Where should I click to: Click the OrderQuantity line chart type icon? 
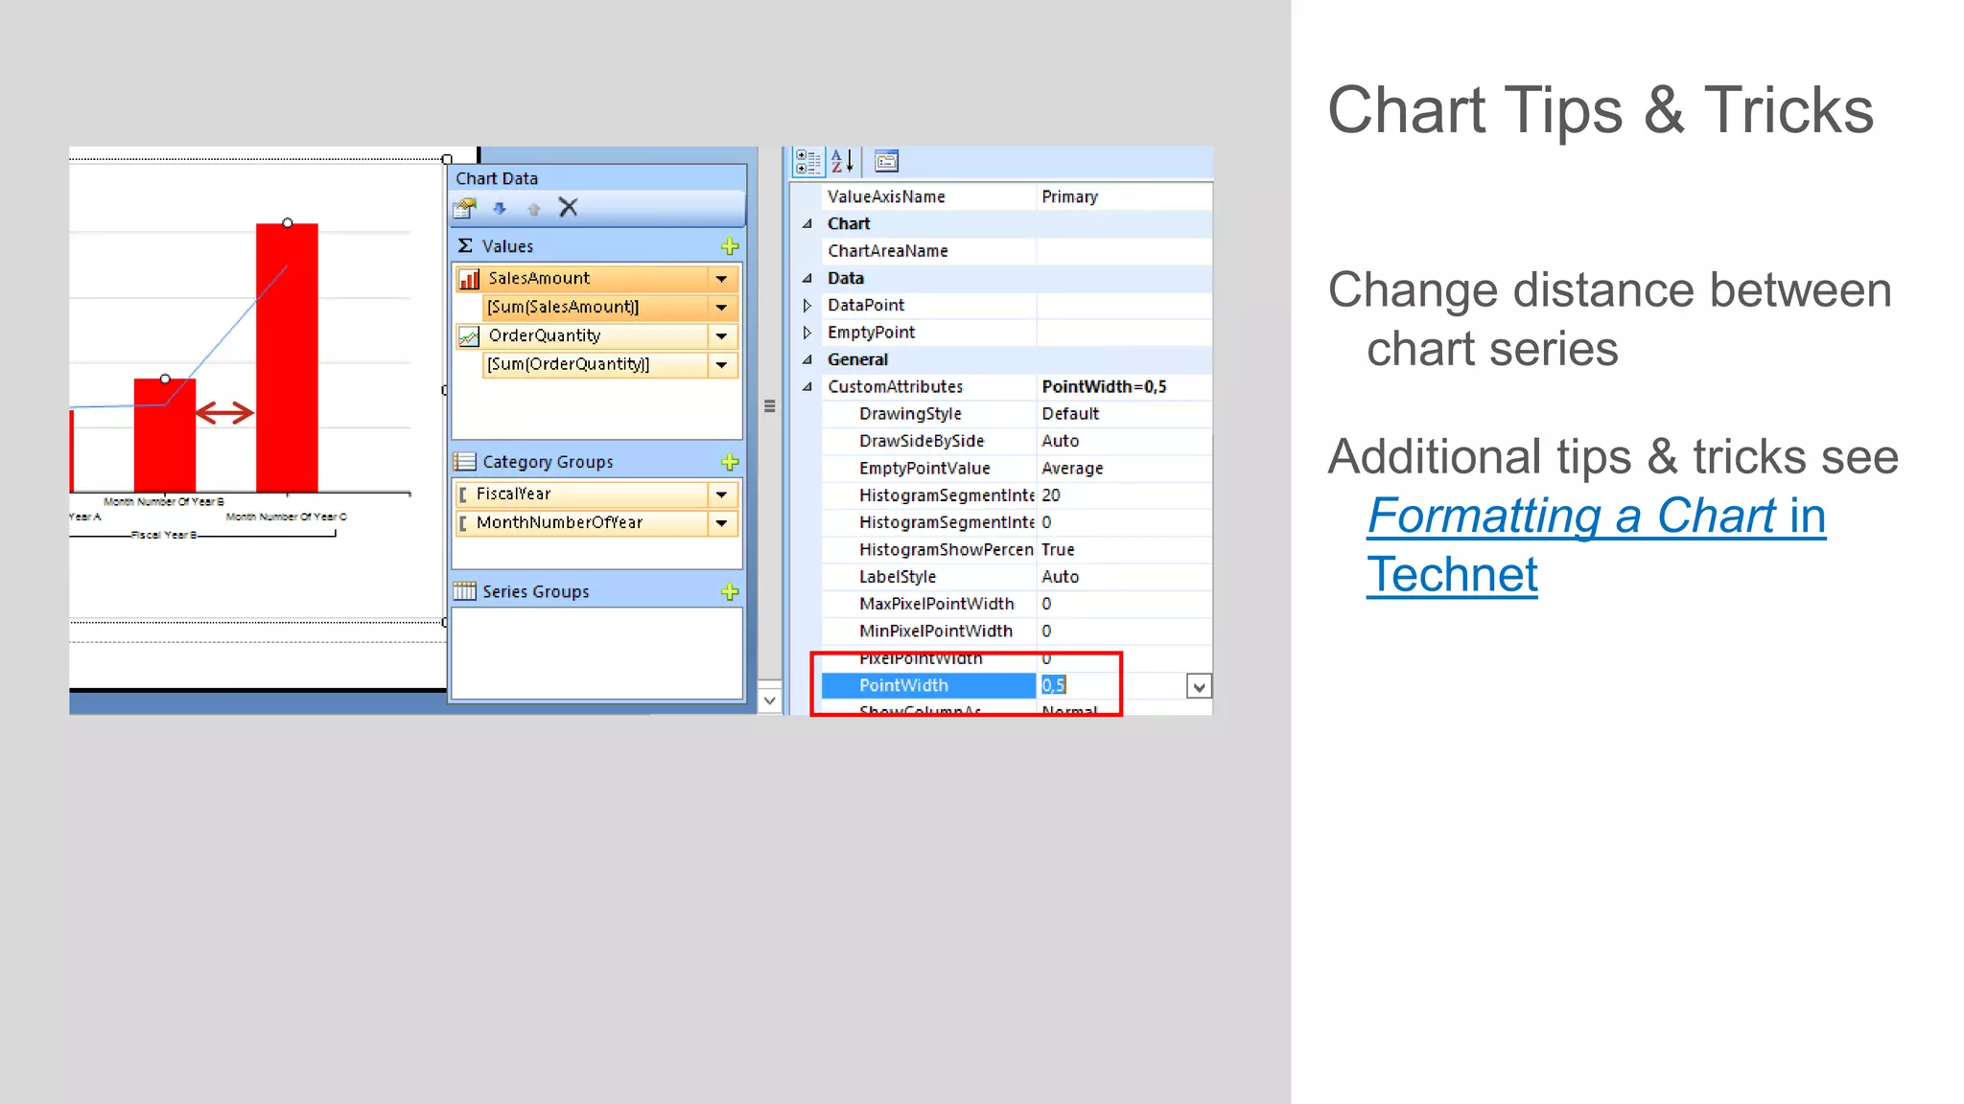469,336
